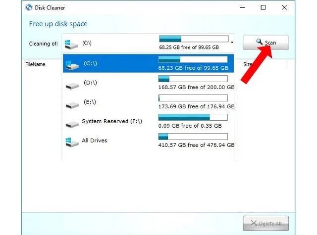
Task: Click the D: drive usage bar
Action: (193, 79)
